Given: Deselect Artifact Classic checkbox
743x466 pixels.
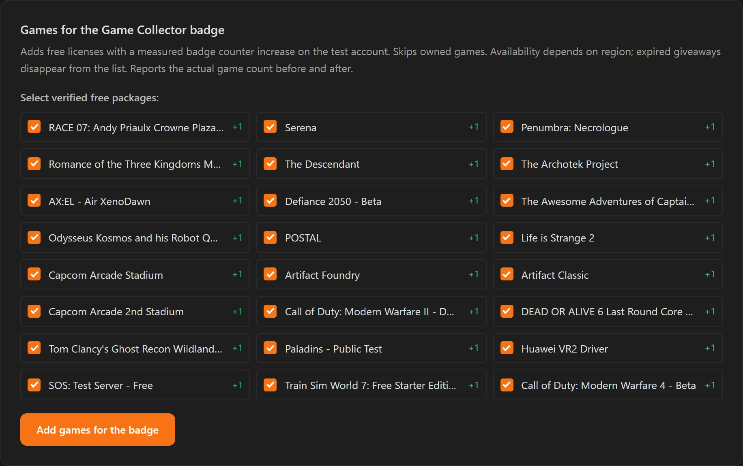Looking at the screenshot, I should pyautogui.click(x=507, y=274).
